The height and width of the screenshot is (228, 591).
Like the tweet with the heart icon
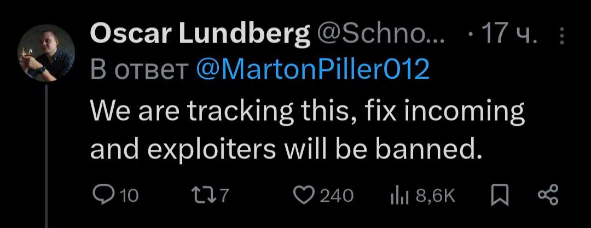(304, 196)
